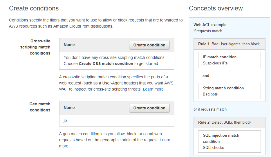
Task: Click the Create conditions heading
Action: click(x=34, y=8)
